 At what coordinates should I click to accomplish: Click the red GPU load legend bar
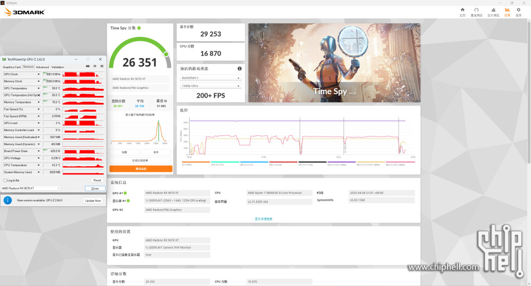click(283, 162)
